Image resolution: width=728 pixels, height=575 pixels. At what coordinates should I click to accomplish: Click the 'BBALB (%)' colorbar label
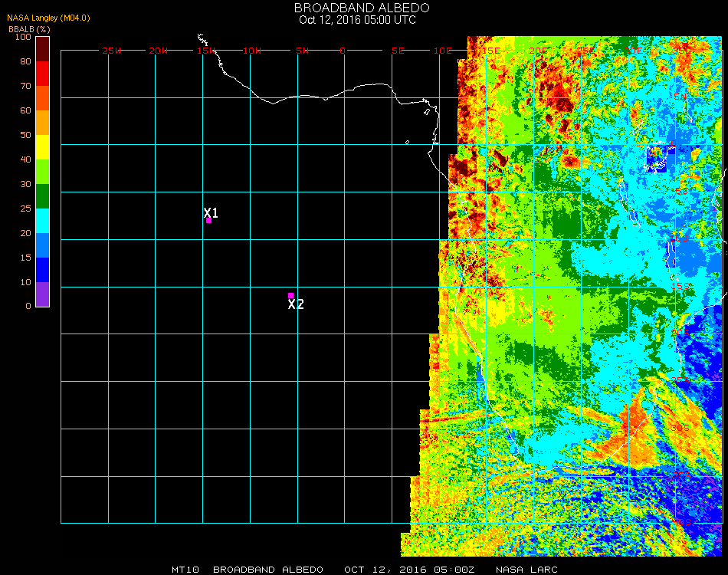tap(29, 29)
